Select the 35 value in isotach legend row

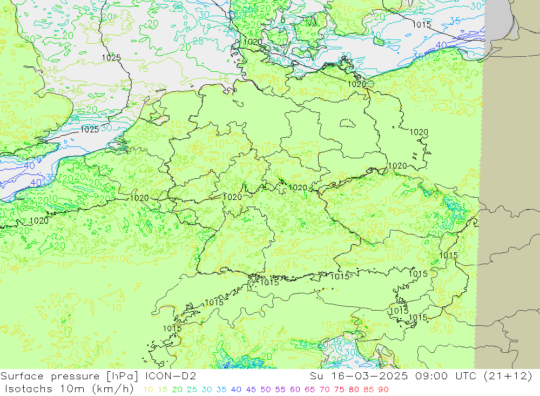coord(221,390)
